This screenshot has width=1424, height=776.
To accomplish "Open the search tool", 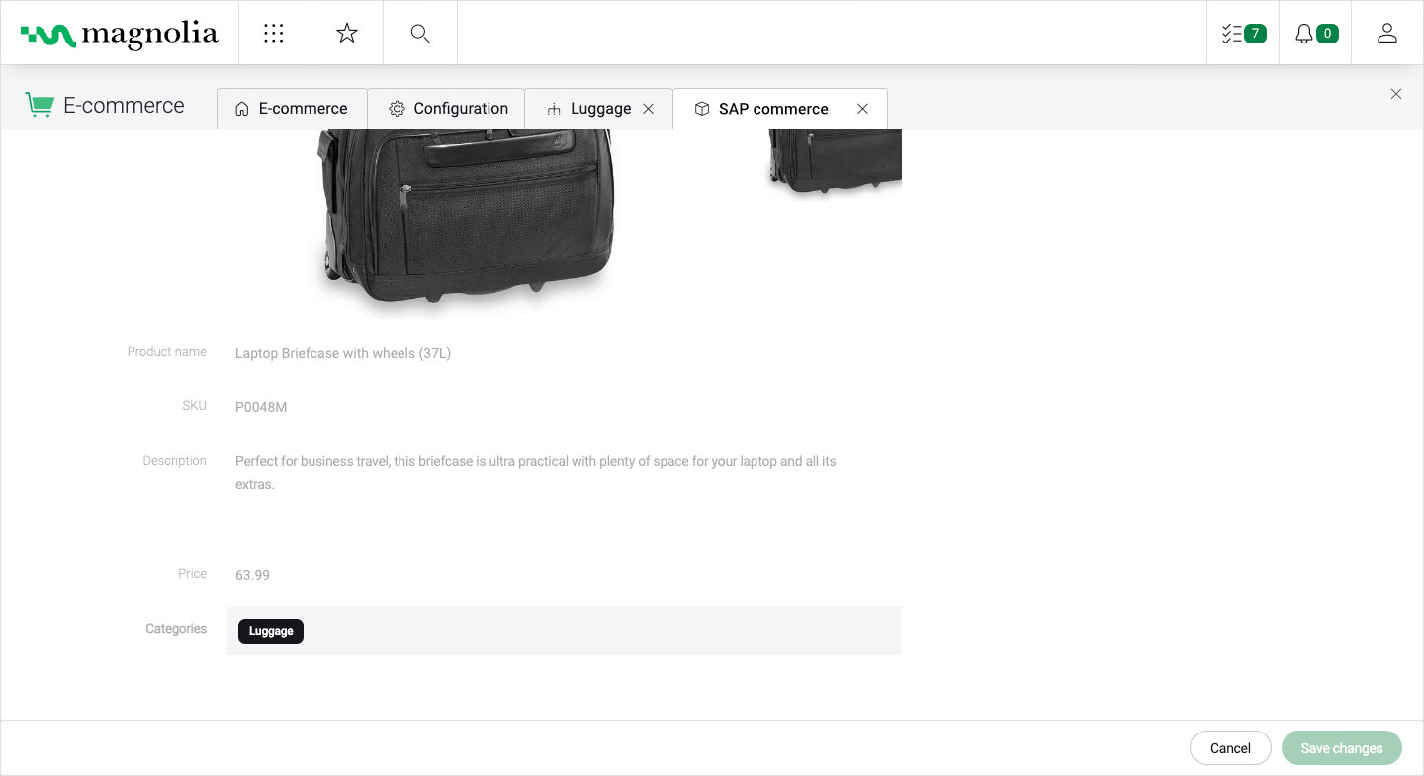I will pyautogui.click(x=420, y=33).
